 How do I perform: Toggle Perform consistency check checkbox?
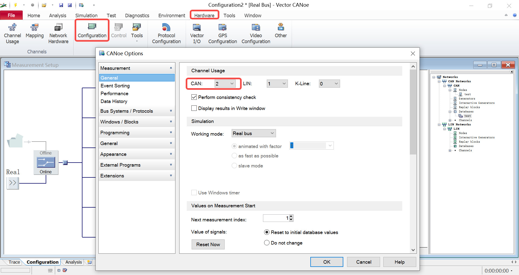194,97
